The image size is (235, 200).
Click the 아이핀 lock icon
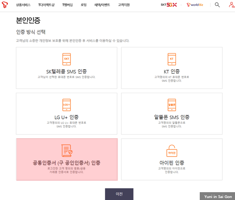tap(172, 151)
